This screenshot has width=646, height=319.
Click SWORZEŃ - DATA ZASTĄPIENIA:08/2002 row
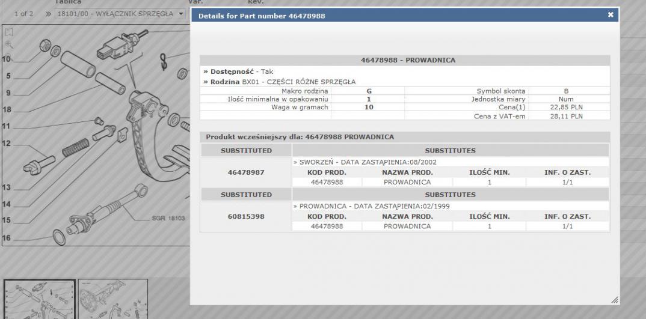(451, 162)
